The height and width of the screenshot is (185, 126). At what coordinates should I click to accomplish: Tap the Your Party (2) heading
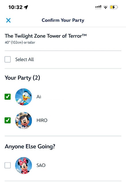pos(22,78)
